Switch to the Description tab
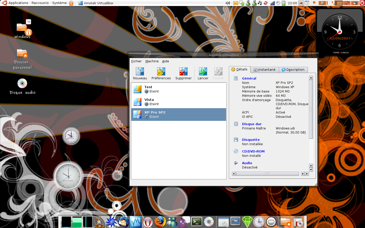 [x=293, y=70]
